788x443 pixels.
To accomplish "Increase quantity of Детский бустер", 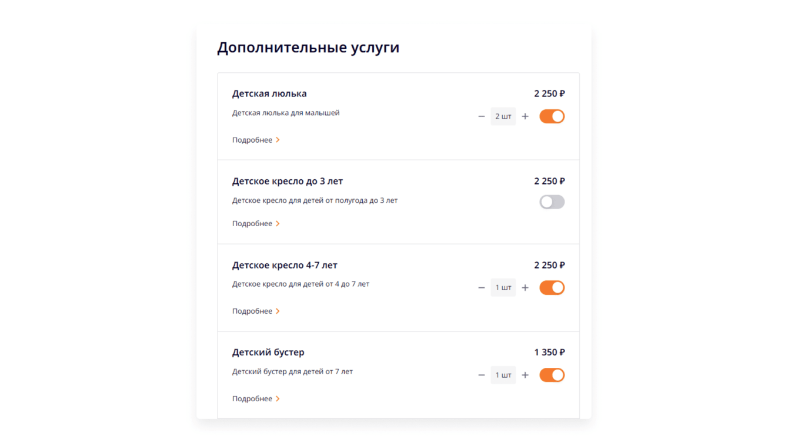I will (x=525, y=375).
